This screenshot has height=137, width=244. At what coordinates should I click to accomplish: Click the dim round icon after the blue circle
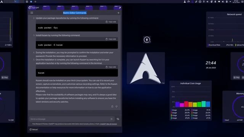[x=35, y=2]
